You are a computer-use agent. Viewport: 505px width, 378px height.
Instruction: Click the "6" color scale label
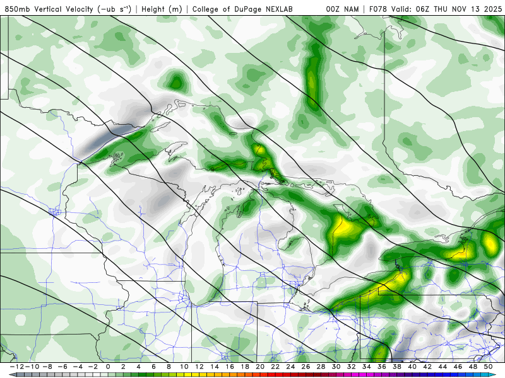(153, 367)
